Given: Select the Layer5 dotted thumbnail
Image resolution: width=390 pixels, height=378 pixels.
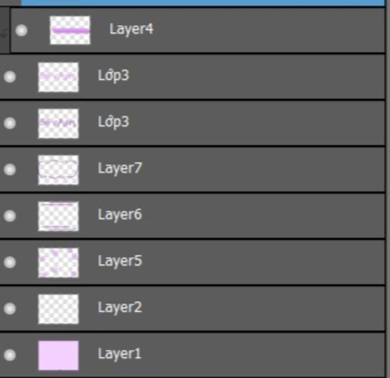Looking at the screenshot, I should (x=58, y=262).
